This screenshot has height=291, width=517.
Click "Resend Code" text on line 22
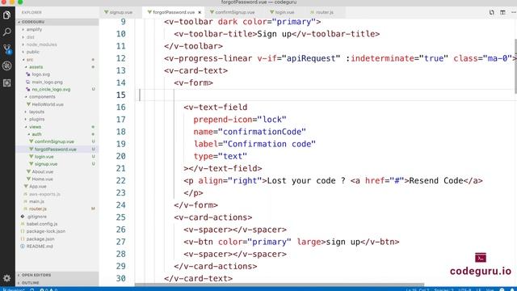click(x=436, y=181)
